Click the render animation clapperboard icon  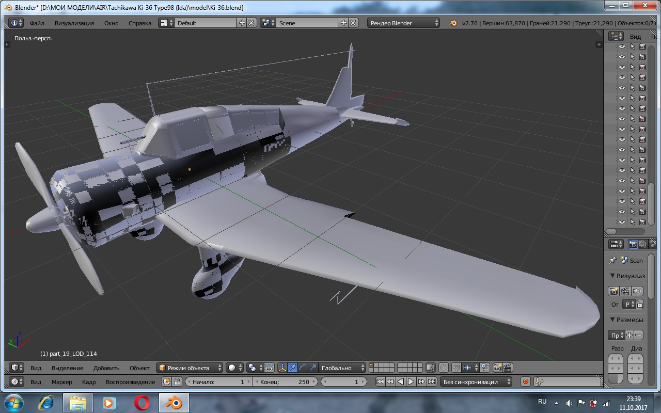coord(625,291)
